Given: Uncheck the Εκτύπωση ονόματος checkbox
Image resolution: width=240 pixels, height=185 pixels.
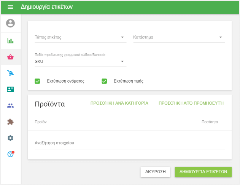Looking at the screenshot, I should coord(37,81).
